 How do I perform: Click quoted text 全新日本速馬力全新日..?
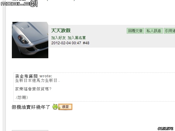tap(36, 80)
